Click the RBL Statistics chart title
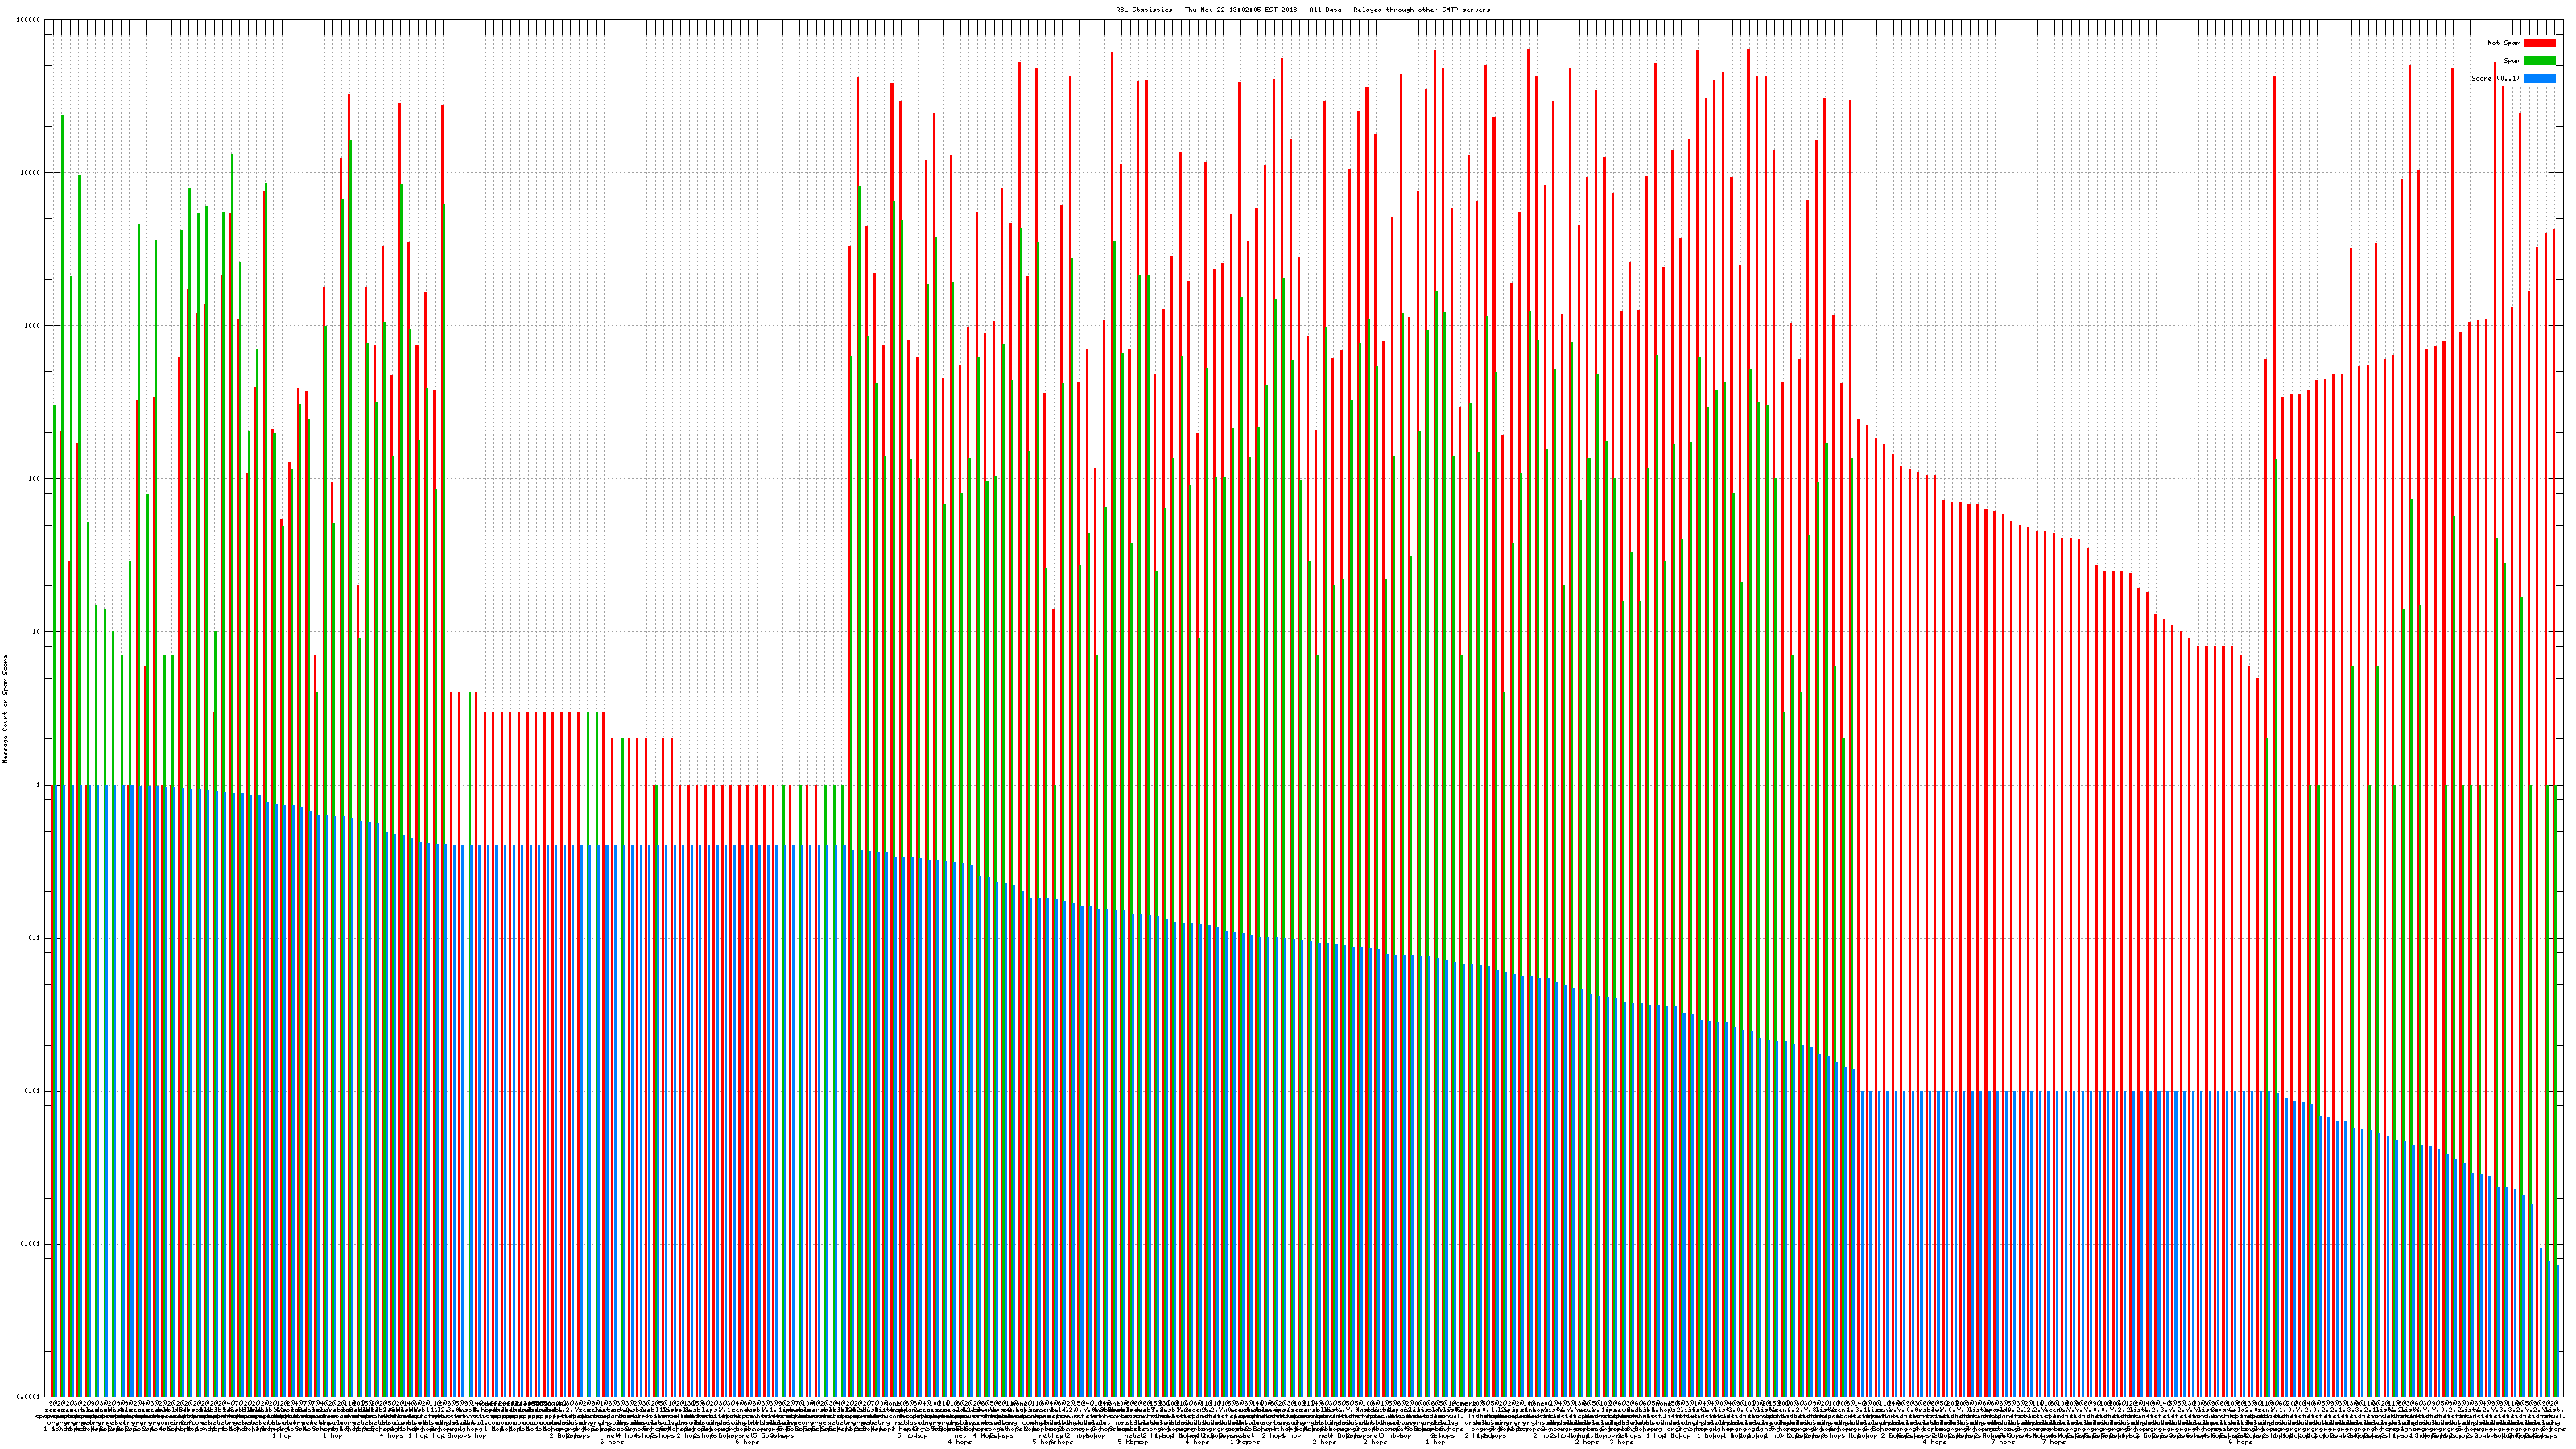The image size is (2576, 1449). pos(1302,10)
